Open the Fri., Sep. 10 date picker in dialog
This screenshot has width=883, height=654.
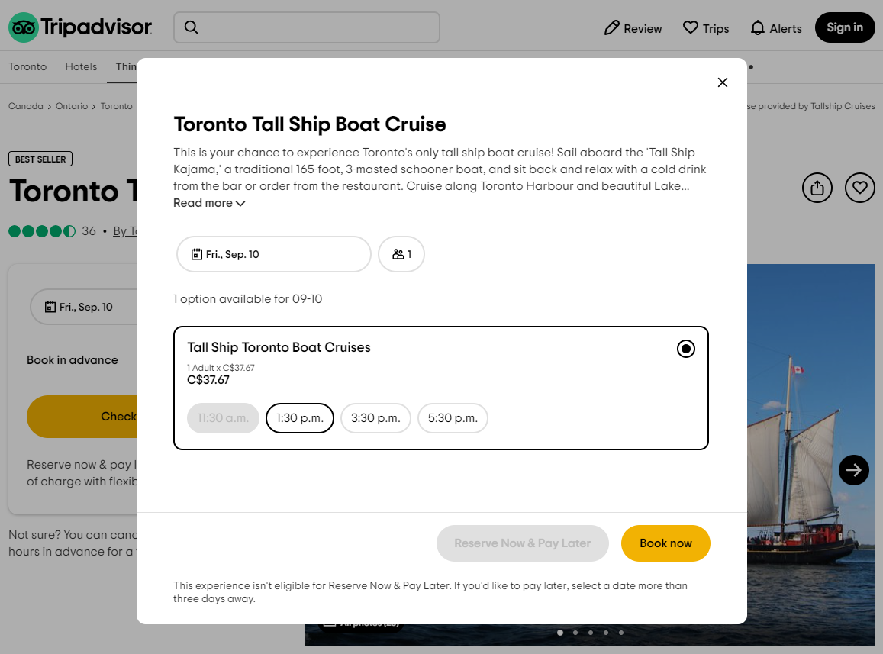[274, 254]
